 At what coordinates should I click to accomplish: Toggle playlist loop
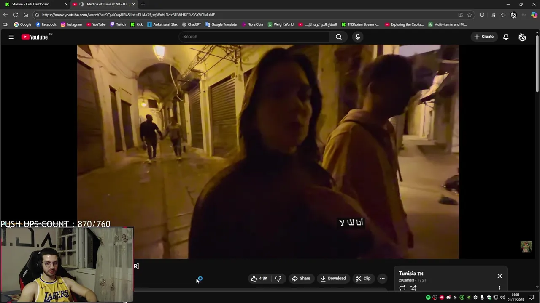[x=402, y=288]
